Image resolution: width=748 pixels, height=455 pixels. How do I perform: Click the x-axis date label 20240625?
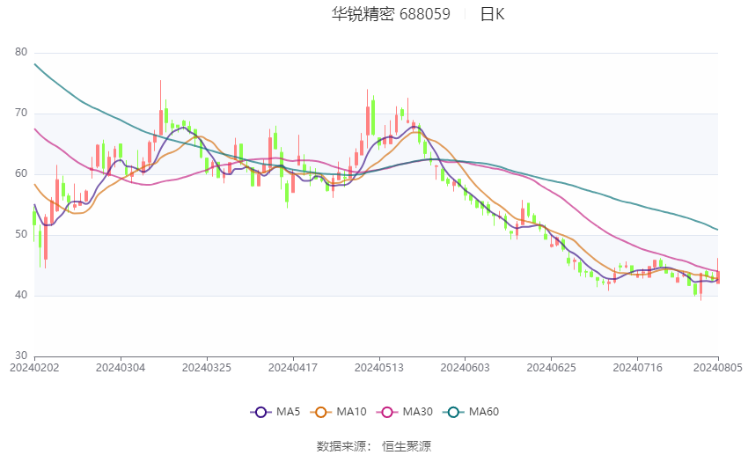point(551,368)
